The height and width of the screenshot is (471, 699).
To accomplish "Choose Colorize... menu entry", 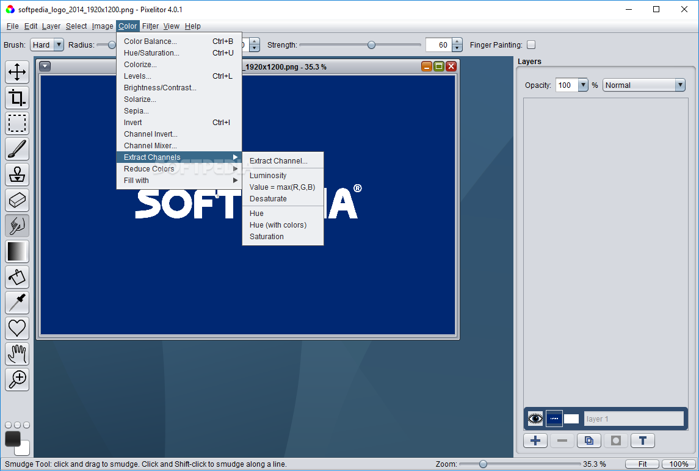I will coord(179,65).
